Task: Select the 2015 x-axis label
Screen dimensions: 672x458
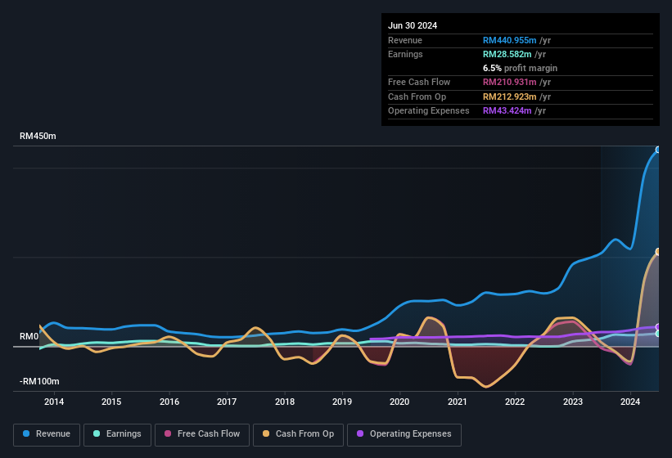Action: click(x=111, y=402)
